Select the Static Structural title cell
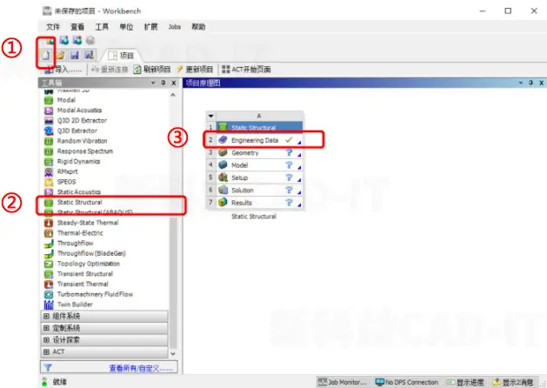The width and height of the screenshot is (547, 388). point(259,128)
